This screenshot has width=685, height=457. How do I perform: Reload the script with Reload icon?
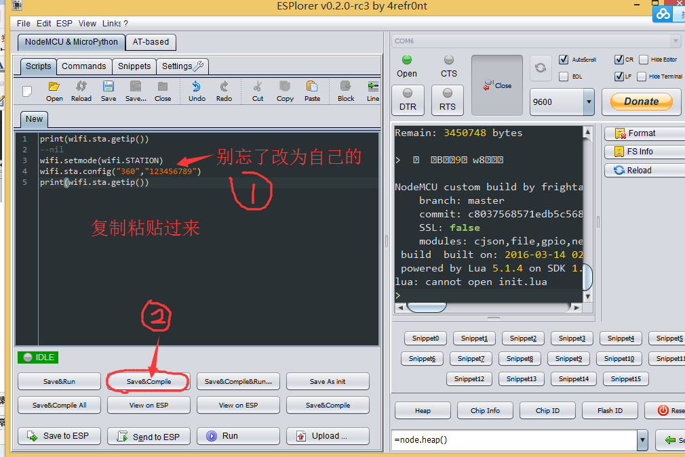point(81,91)
